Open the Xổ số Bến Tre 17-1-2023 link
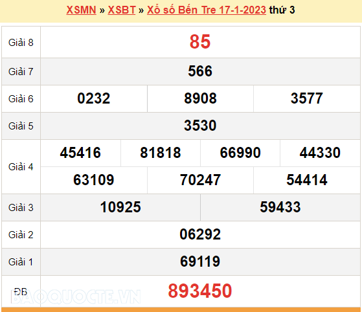The height and width of the screenshot is (312, 362). pyautogui.click(x=207, y=10)
